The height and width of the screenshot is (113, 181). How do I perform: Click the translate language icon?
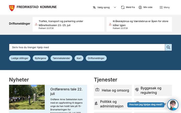click(x=94, y=7)
